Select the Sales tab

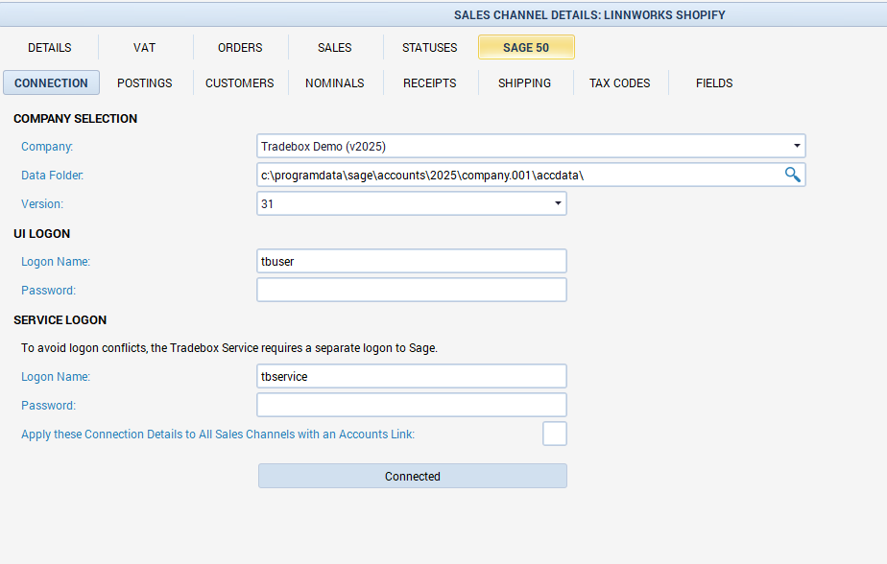[335, 47]
